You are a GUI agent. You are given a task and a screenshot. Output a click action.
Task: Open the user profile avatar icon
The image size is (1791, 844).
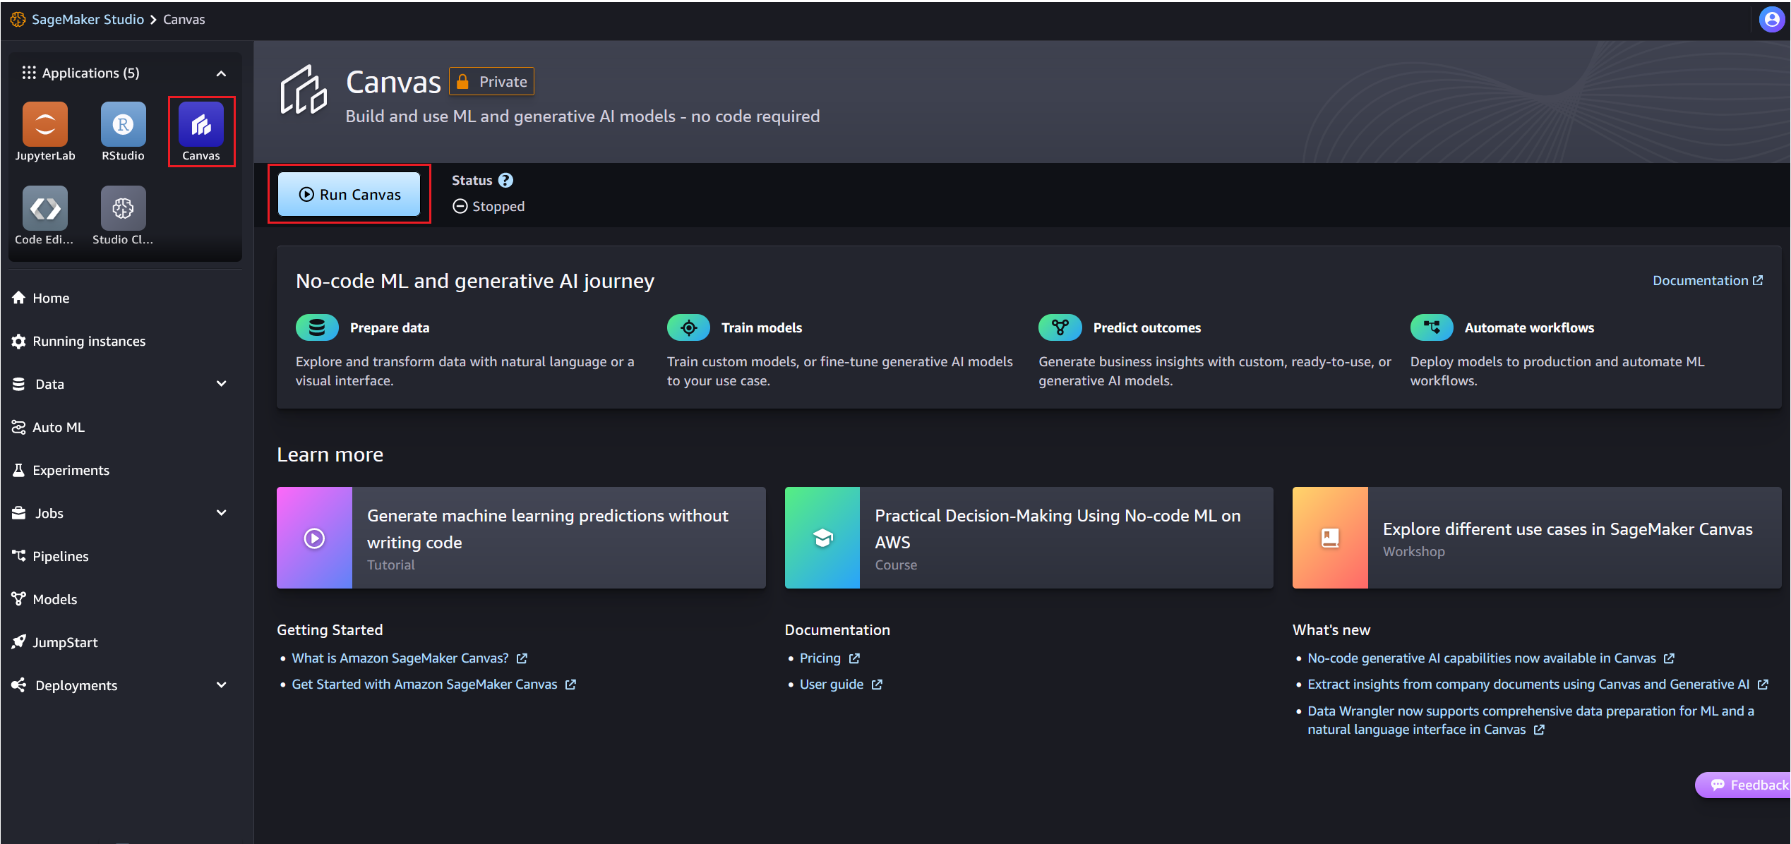1771,19
